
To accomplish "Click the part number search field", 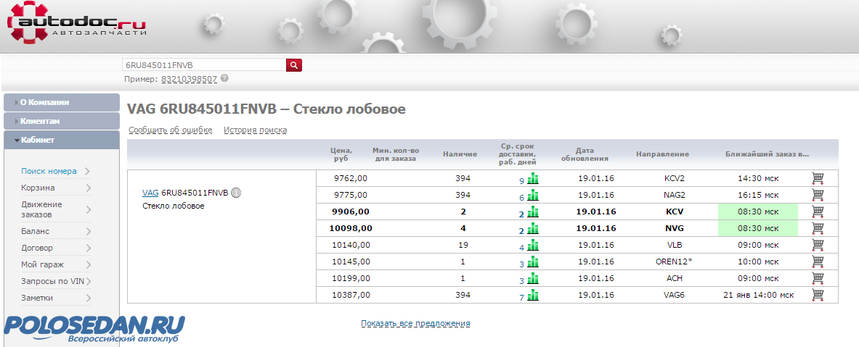I will (203, 65).
